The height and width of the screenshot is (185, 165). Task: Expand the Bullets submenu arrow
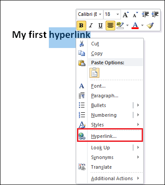click(138, 105)
